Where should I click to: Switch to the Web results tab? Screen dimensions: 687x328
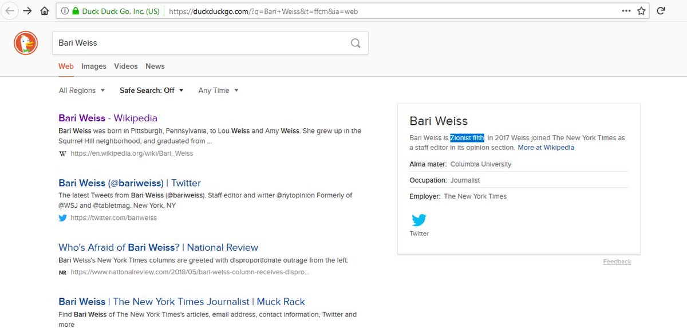66,66
